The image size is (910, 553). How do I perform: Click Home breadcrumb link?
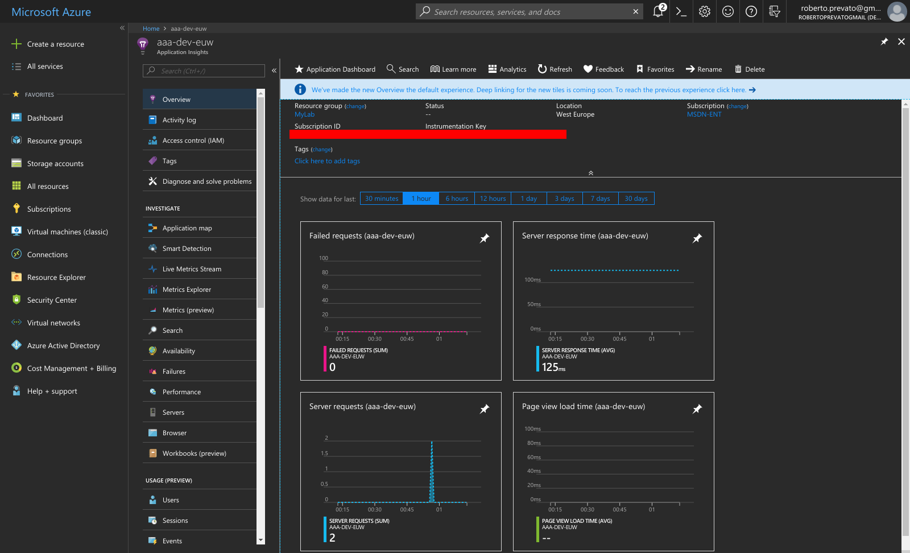click(x=151, y=28)
